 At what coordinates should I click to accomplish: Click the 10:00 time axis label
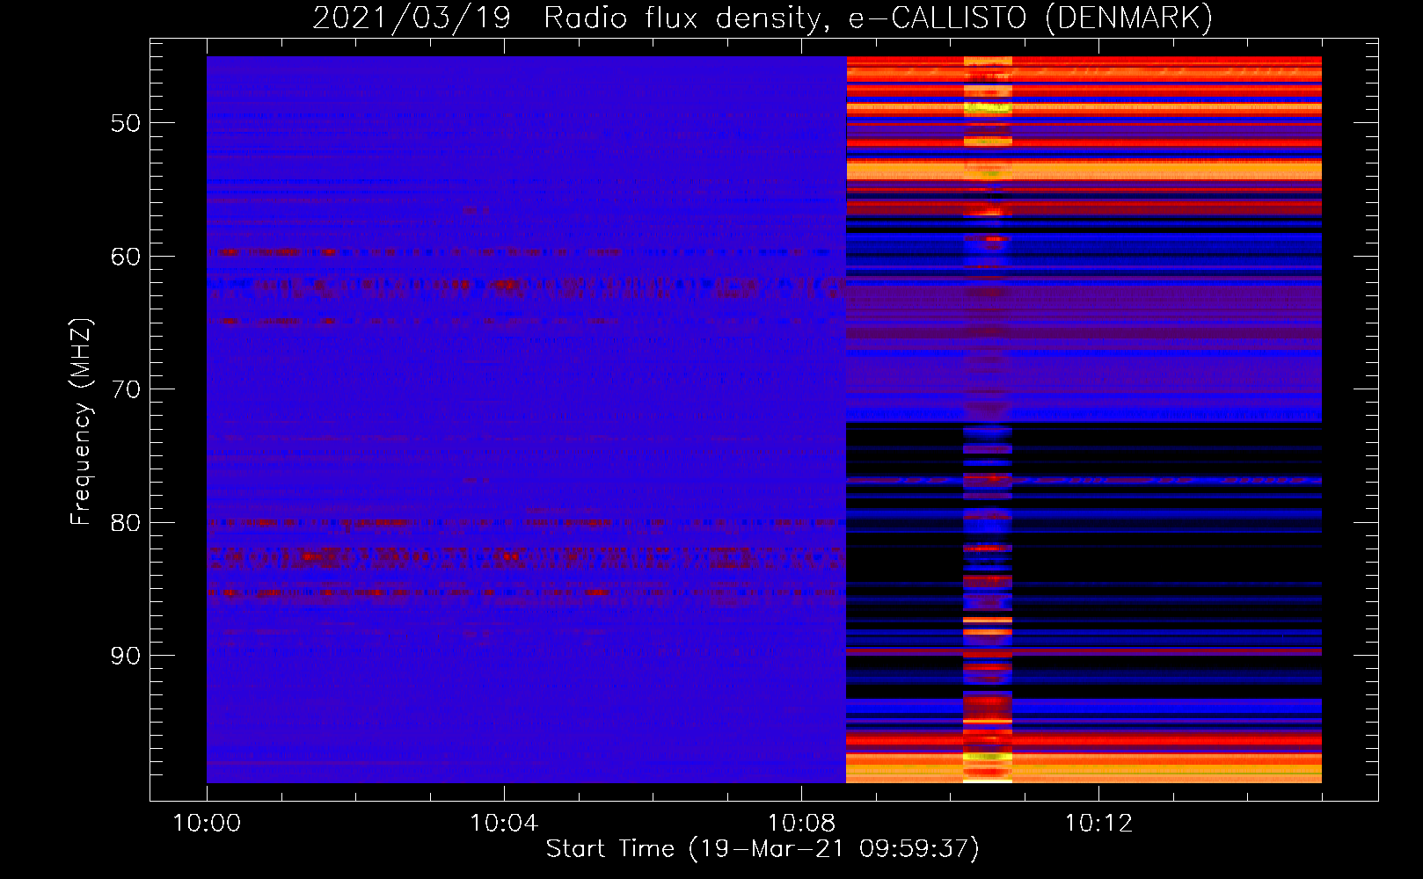pos(207,824)
